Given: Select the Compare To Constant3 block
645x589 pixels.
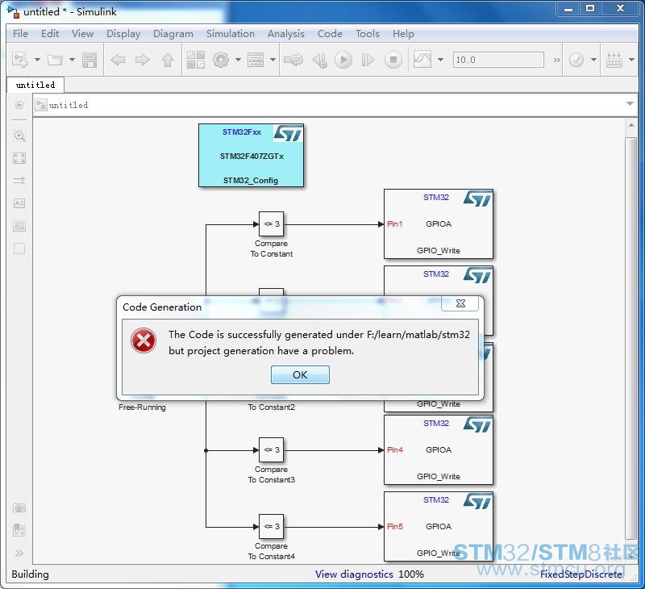Looking at the screenshot, I should [271, 450].
